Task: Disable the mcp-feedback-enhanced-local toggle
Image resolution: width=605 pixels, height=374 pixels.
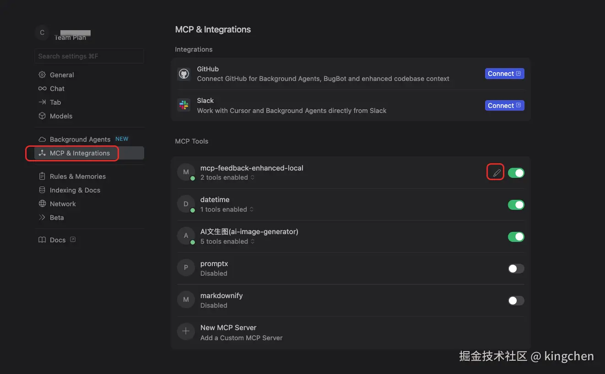Action: tap(516, 173)
